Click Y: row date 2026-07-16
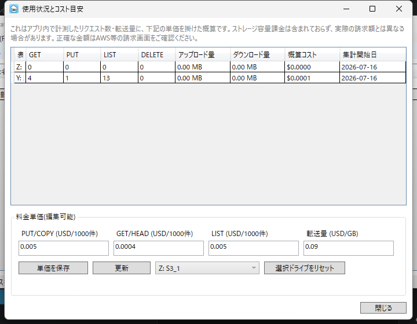The width and height of the screenshot is (417, 324). click(x=372, y=78)
